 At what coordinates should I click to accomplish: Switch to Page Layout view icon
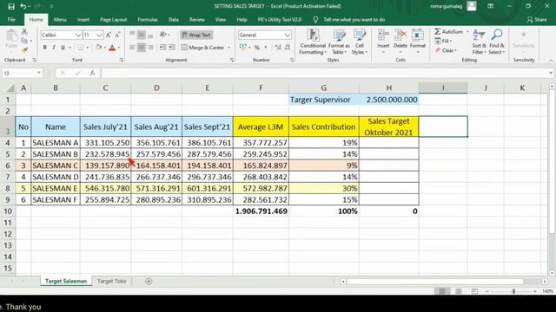459,291
